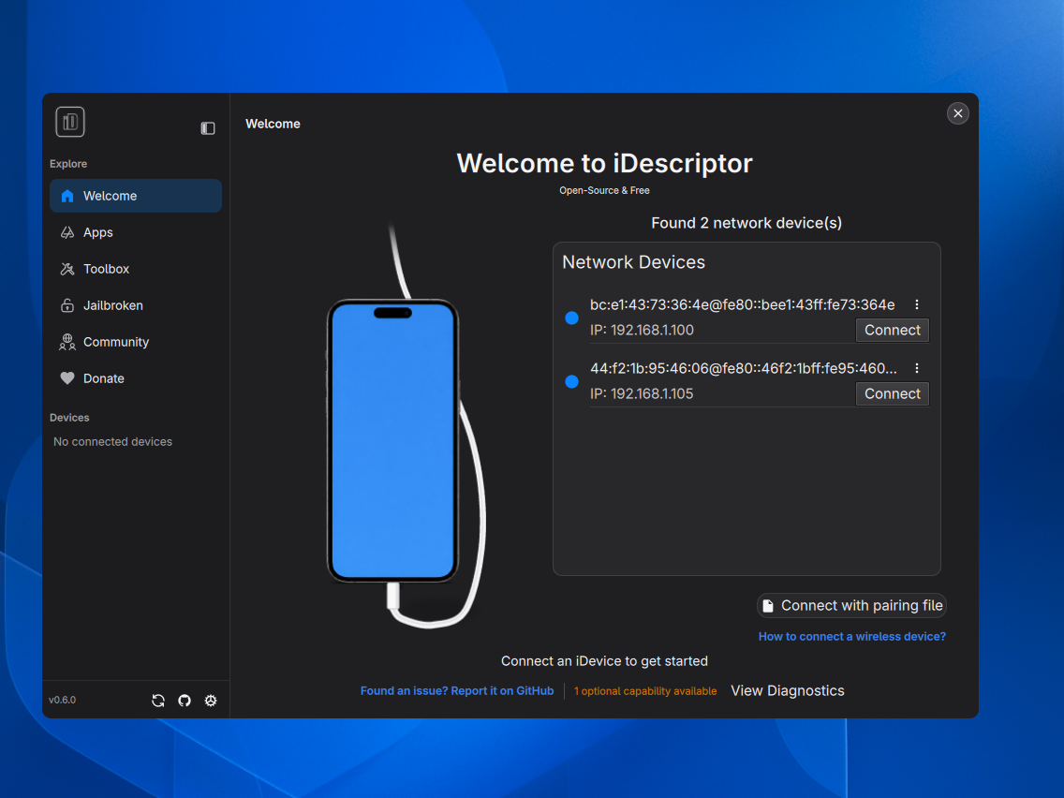Click the Donate heart icon
Image resolution: width=1064 pixels, height=798 pixels.
pyautogui.click(x=67, y=378)
